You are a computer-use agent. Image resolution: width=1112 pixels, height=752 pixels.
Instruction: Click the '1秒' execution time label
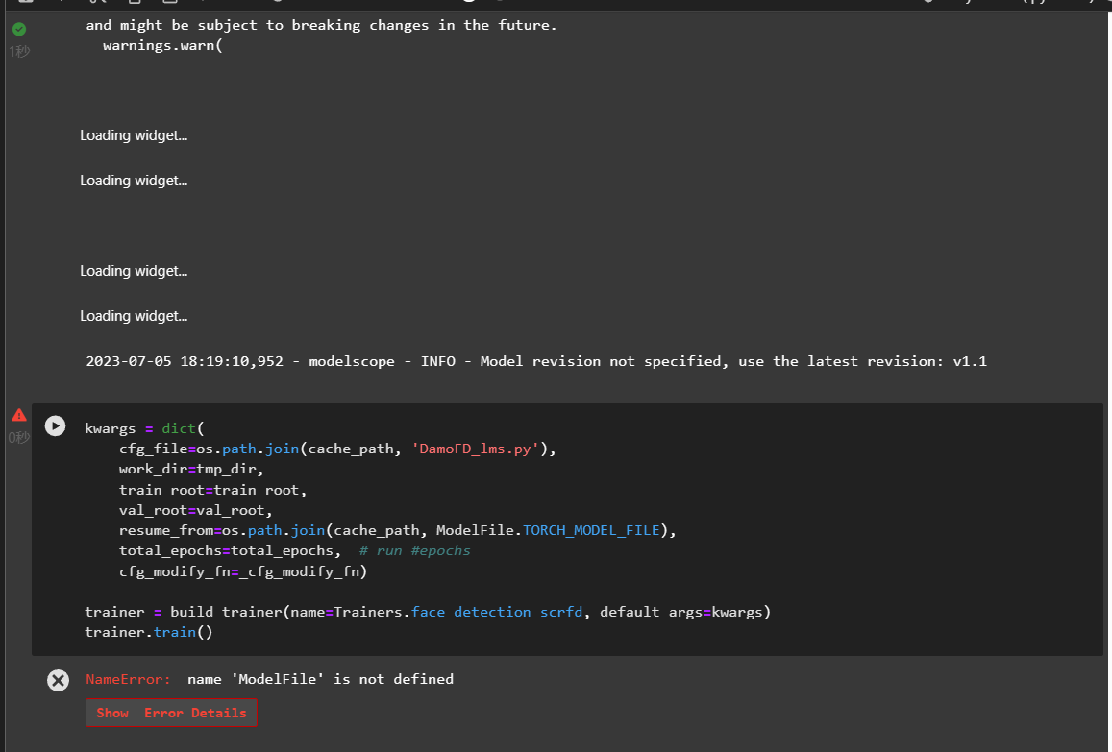(20, 51)
